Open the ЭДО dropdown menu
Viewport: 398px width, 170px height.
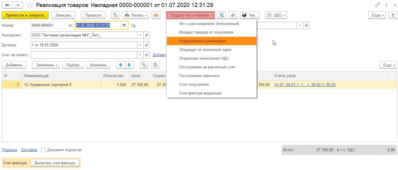pos(276,15)
